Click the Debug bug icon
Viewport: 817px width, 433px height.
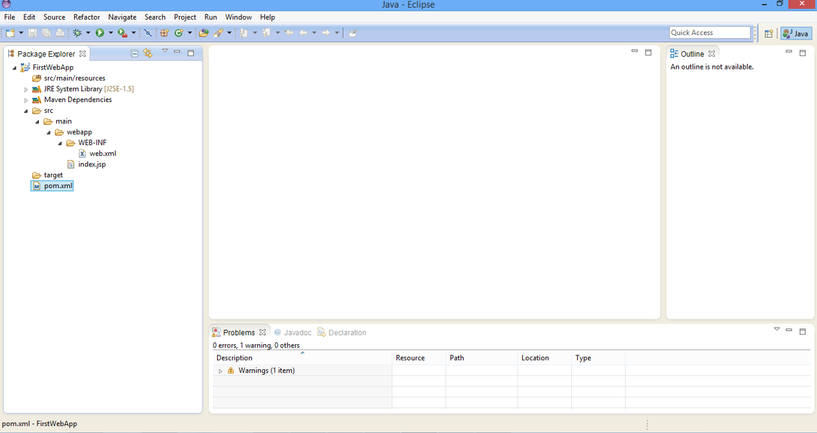[77, 33]
